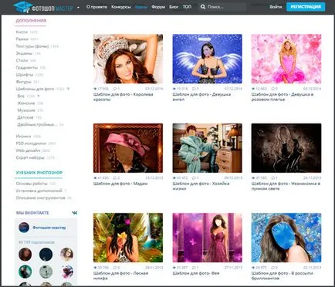Click the Фотошоп-мастер group avatar
This screenshot has height=287, width=335.
coord(24,228)
